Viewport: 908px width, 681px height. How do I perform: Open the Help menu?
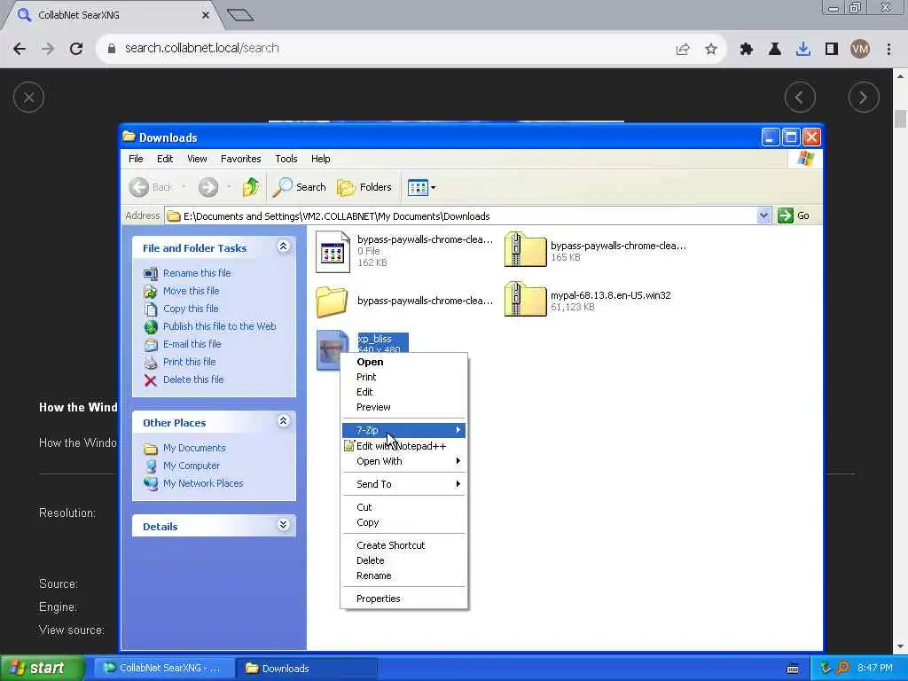[320, 159]
